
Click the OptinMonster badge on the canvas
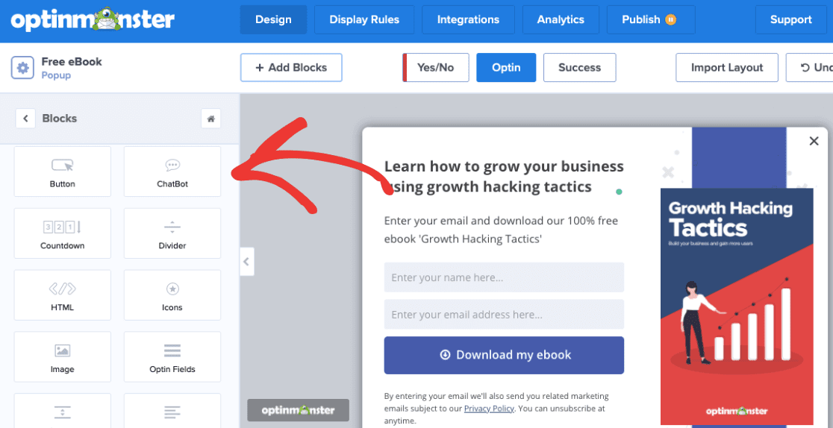[298, 410]
